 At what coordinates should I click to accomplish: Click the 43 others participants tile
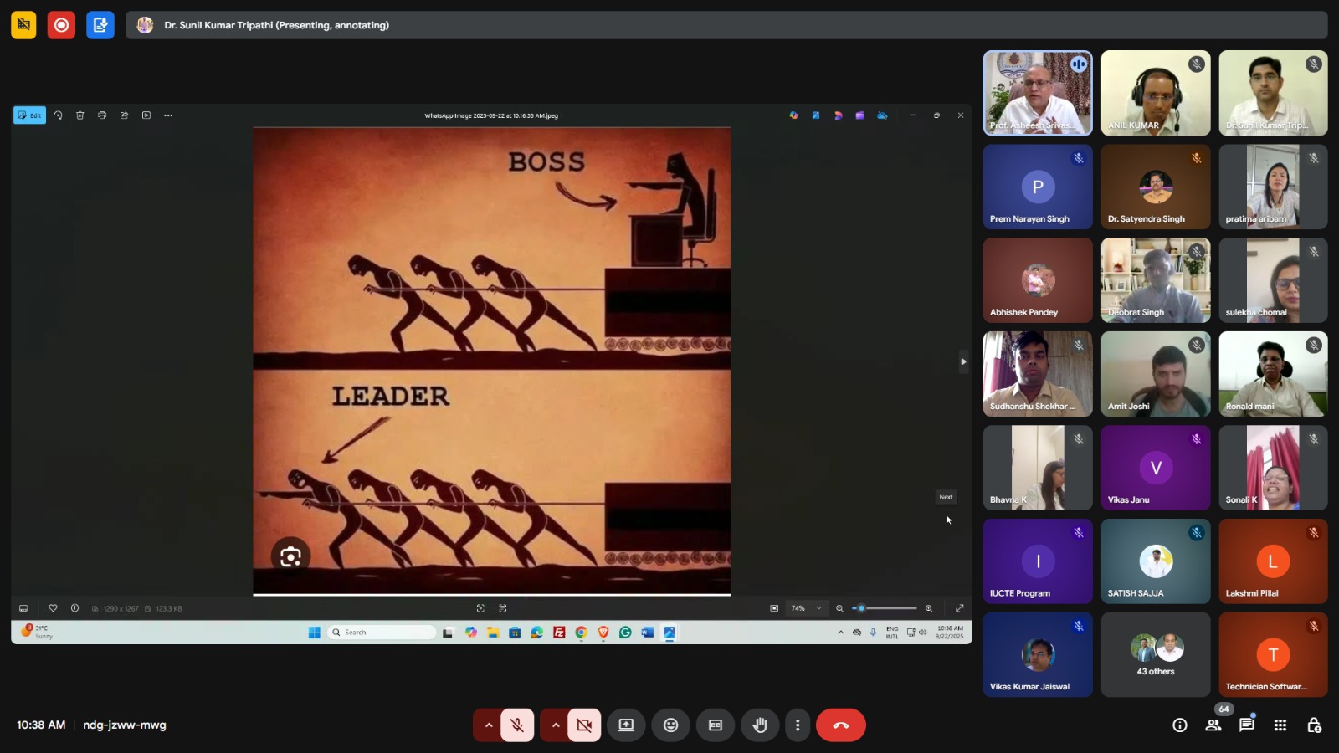1155,655
